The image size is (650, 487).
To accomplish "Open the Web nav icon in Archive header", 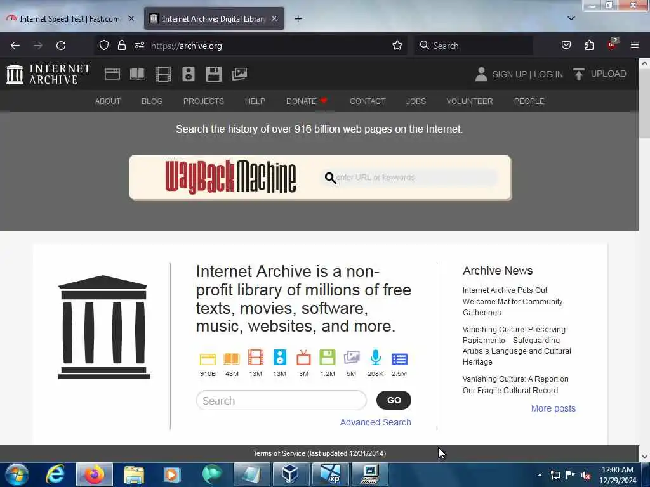I will (112, 74).
